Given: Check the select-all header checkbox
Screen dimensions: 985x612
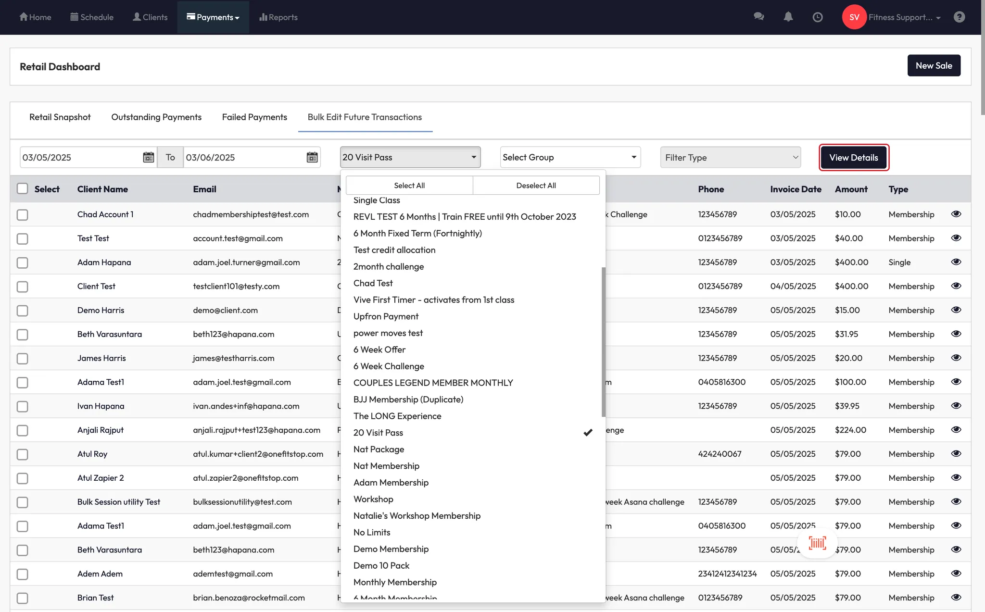Looking at the screenshot, I should (x=23, y=188).
